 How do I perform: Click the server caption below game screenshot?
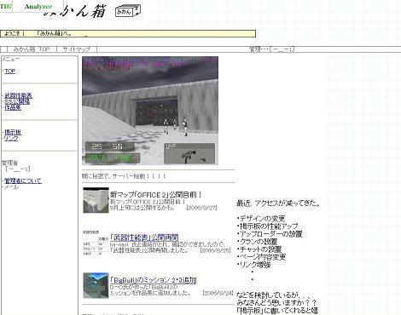click(124, 176)
